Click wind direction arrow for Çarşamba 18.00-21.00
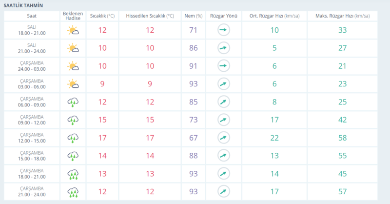Image resolution: width=390 pixels, height=204 pixels. coord(223,173)
